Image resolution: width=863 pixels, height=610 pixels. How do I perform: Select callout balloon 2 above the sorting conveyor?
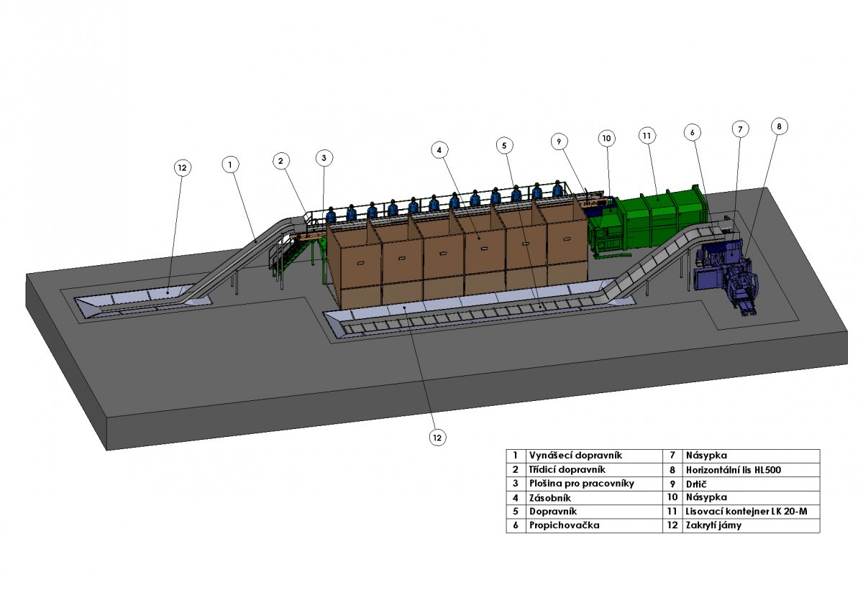coord(281,161)
